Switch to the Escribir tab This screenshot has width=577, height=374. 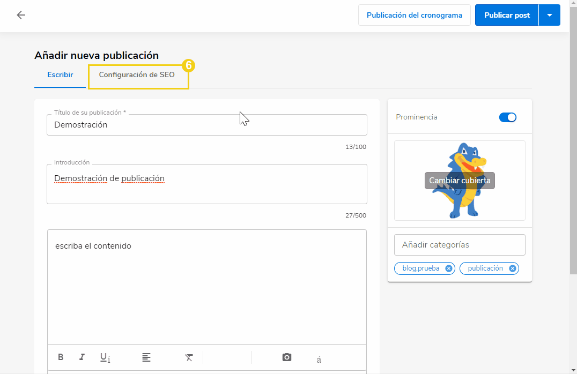pos(60,74)
